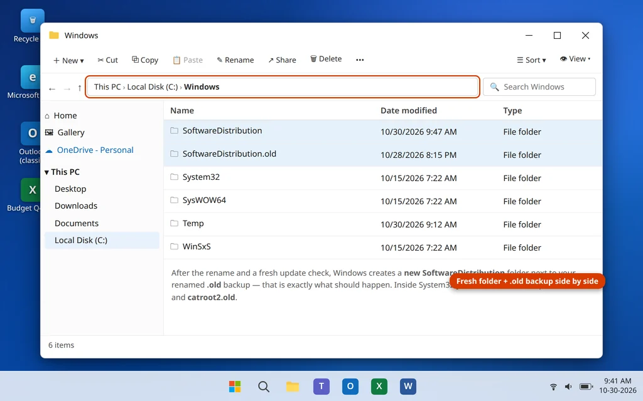
Task: Click the 6 items status text
Action: pos(61,345)
